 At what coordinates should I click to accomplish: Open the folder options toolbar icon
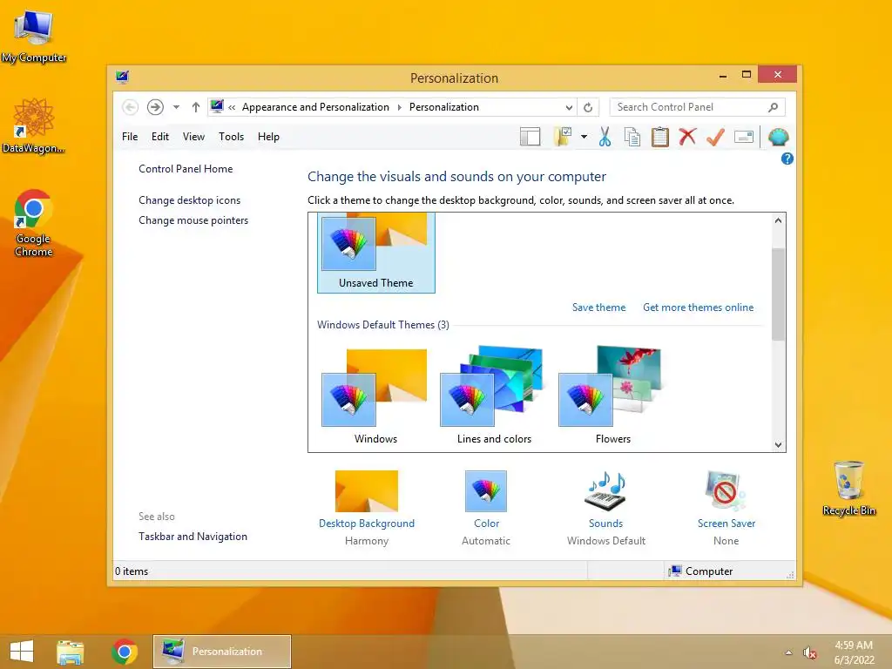562,137
